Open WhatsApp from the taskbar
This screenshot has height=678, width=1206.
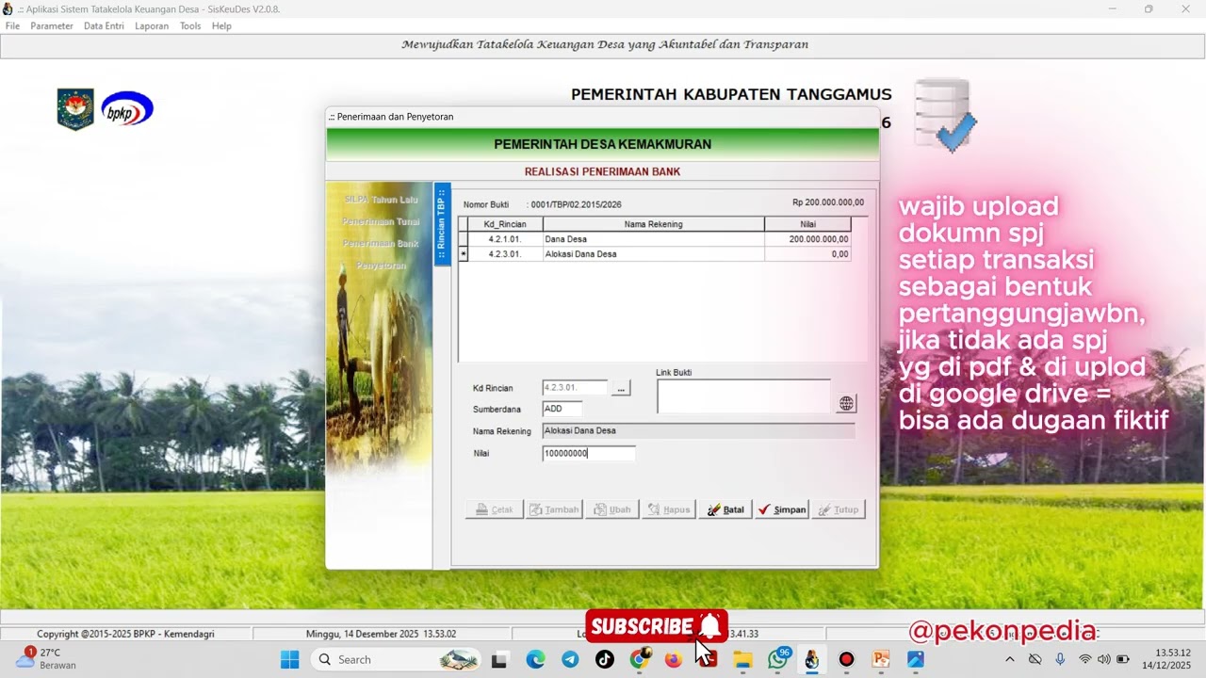point(778,658)
